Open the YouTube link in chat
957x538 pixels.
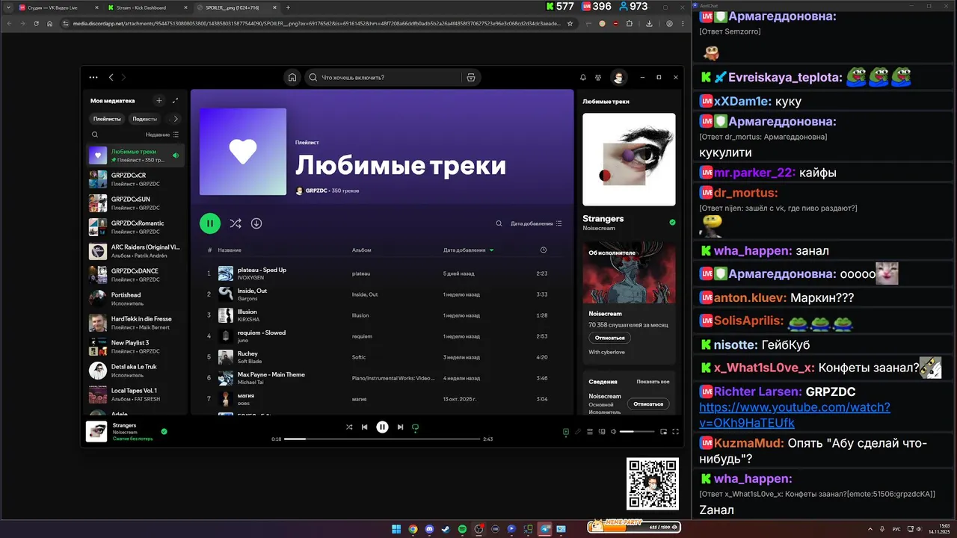tap(795, 415)
